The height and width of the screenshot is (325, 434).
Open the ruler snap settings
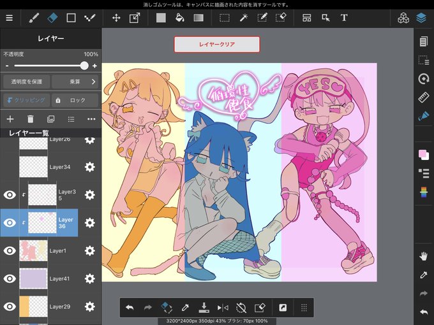[x=424, y=97]
